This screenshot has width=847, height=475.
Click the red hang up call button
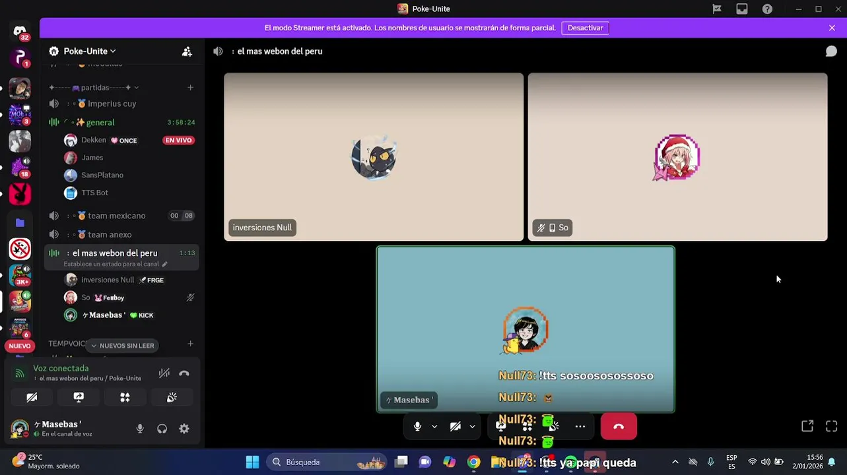click(x=619, y=427)
